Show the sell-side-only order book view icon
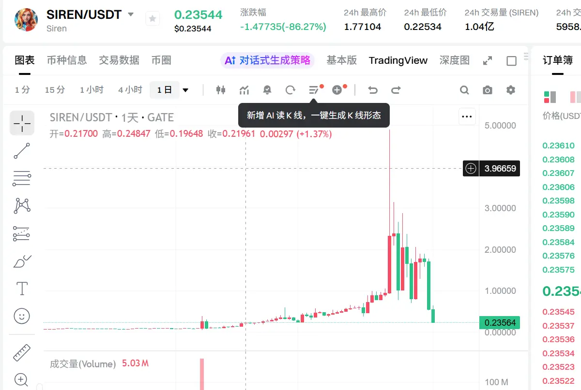The image size is (581, 390). coord(575,97)
